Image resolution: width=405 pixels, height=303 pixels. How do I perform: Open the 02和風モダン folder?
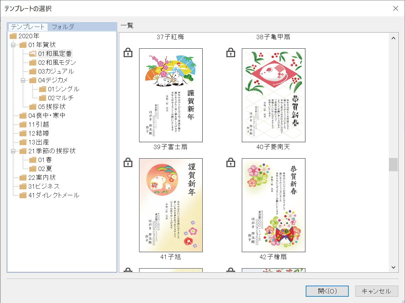[x=52, y=63]
